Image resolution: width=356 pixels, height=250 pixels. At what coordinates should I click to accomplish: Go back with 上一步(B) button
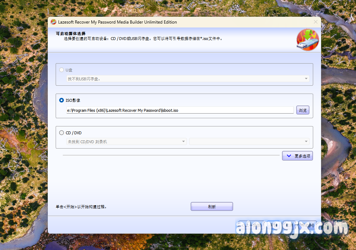tap(251, 225)
